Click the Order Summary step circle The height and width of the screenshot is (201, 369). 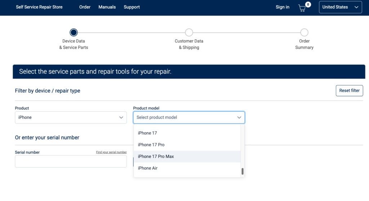click(x=304, y=33)
